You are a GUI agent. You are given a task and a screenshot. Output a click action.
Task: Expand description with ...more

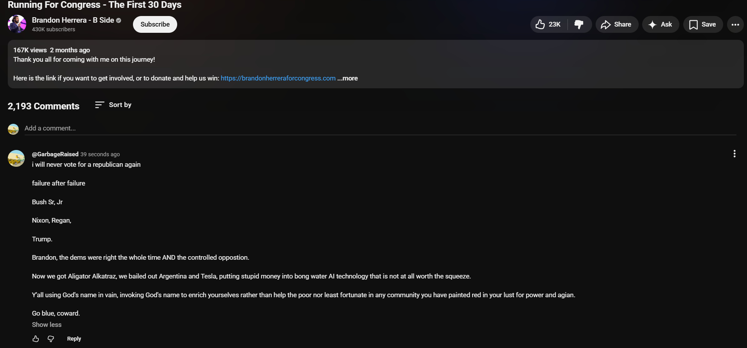[x=348, y=79]
